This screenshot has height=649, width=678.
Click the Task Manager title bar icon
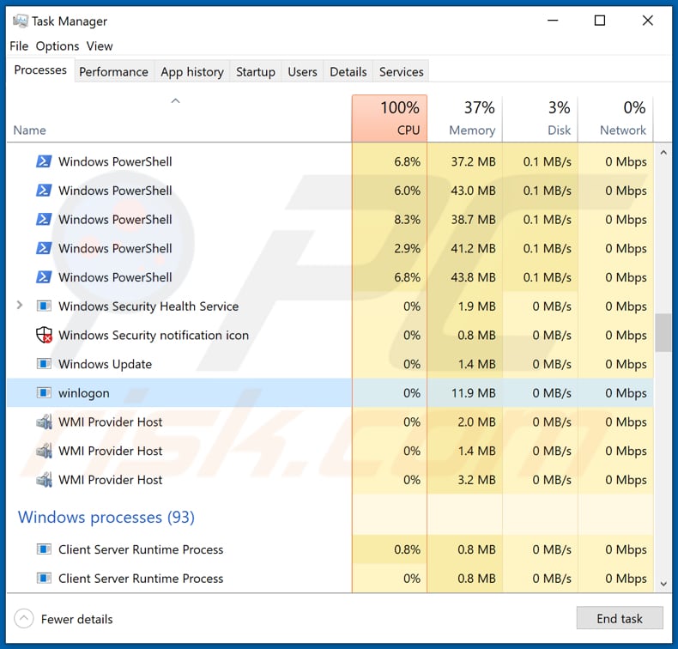(x=21, y=21)
